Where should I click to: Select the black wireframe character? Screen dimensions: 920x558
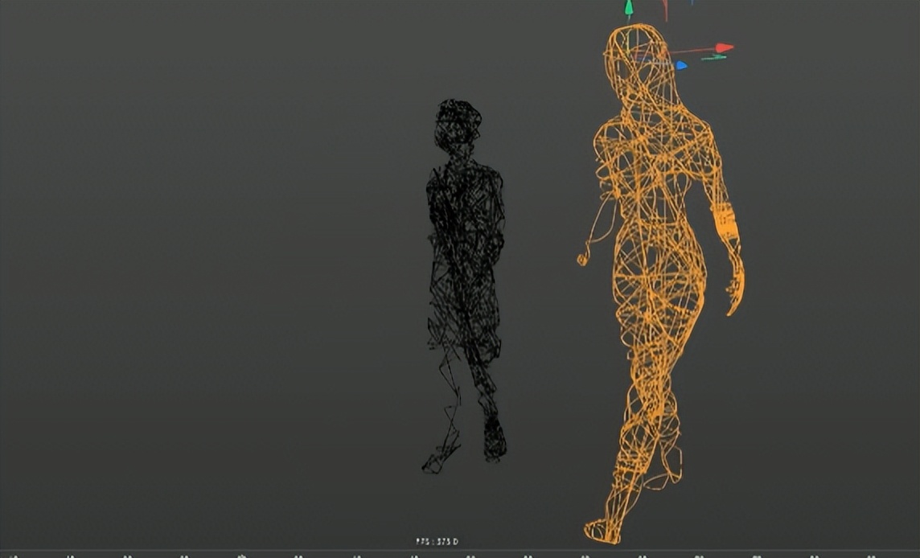click(x=466, y=241)
